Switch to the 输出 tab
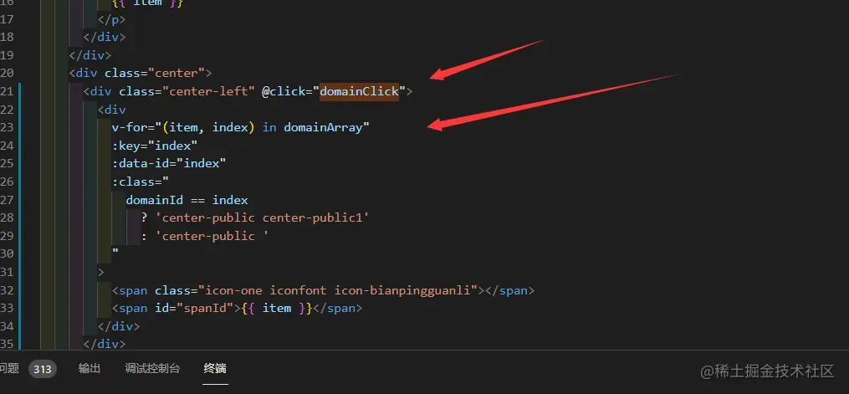849x394 pixels. point(90,369)
